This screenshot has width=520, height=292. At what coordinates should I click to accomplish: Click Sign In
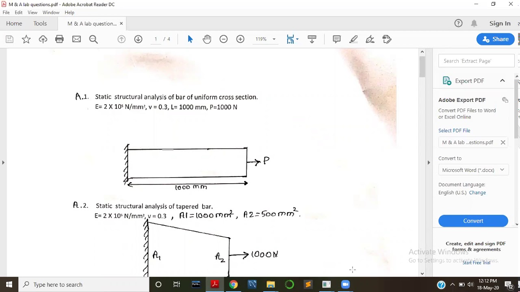point(500,24)
